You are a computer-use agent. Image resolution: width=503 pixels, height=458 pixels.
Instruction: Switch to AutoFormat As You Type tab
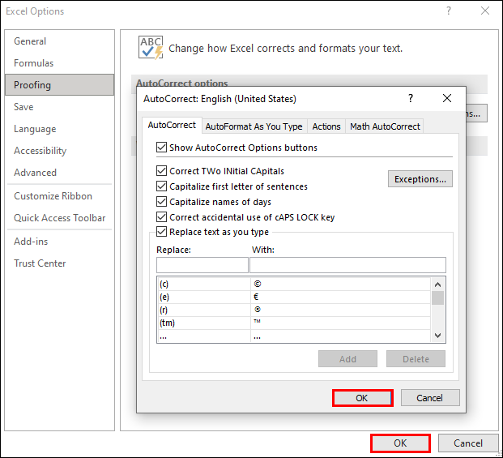254,126
